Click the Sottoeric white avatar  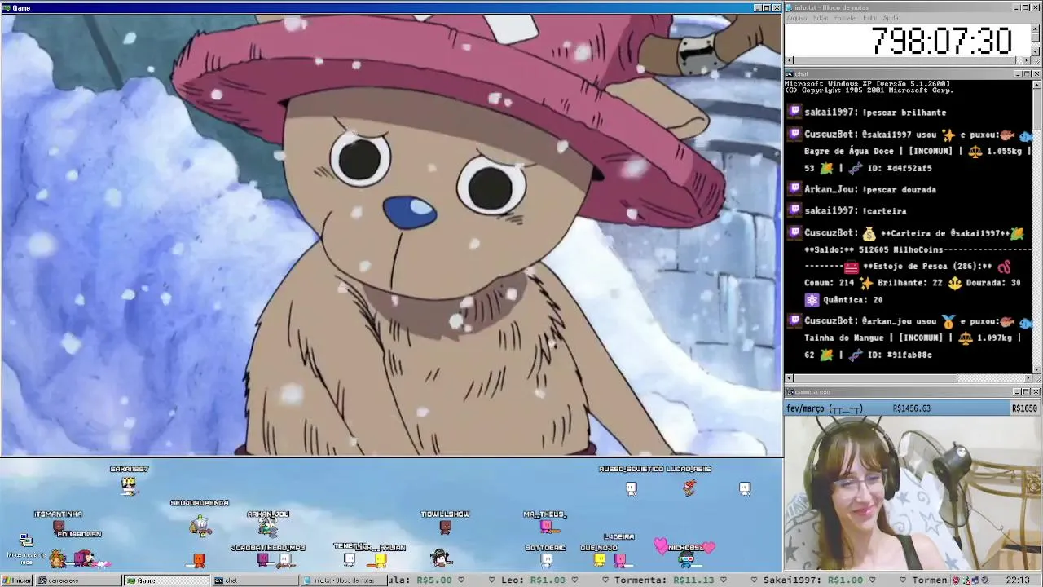tap(546, 559)
